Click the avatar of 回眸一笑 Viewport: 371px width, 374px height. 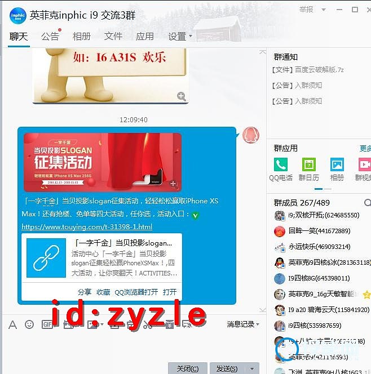(x=279, y=231)
